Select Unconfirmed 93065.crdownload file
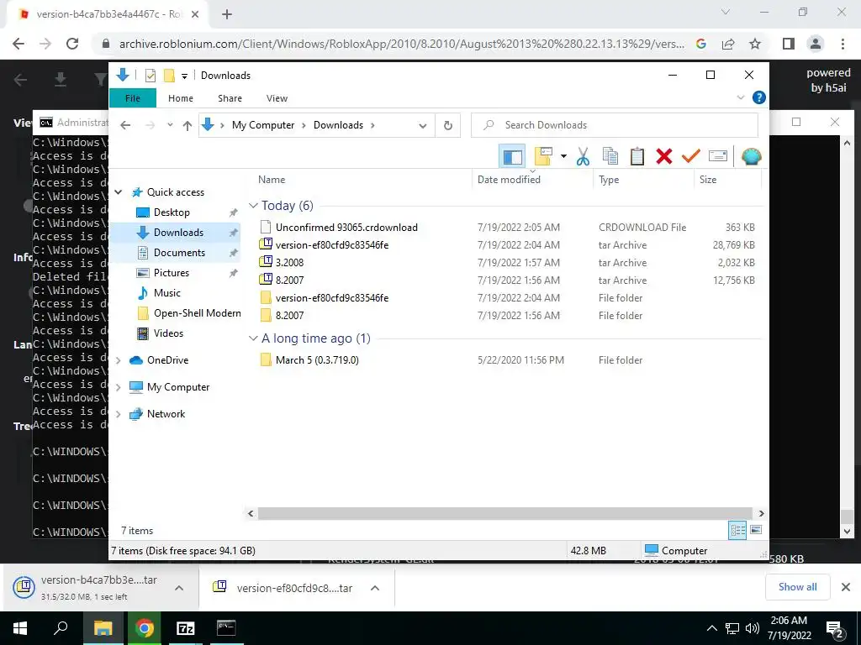 [346, 227]
